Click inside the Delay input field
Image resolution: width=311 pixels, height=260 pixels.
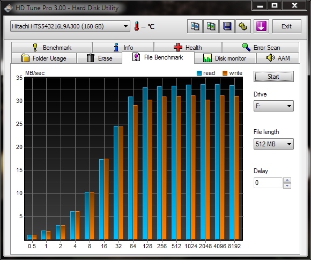click(268, 183)
